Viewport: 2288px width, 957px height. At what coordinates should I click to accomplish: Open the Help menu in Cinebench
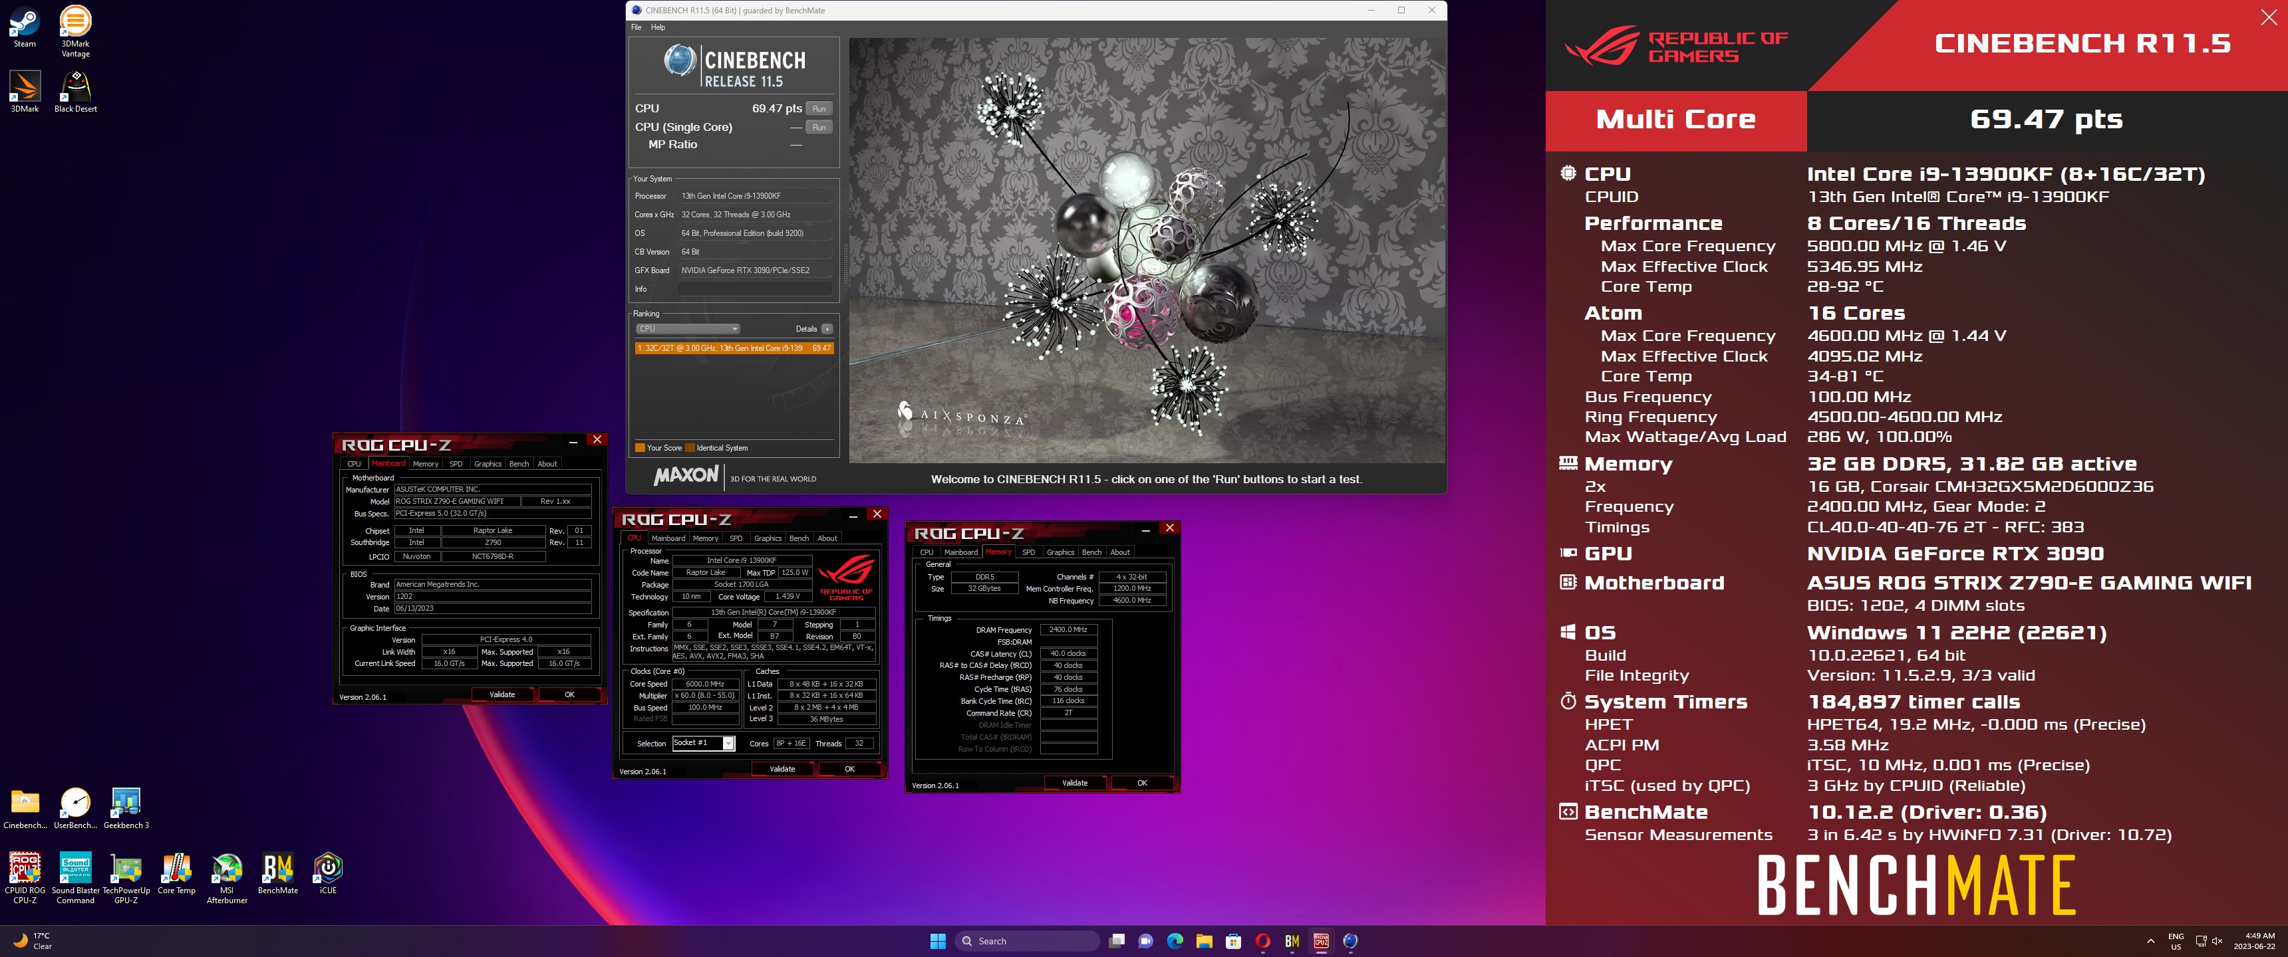[658, 27]
